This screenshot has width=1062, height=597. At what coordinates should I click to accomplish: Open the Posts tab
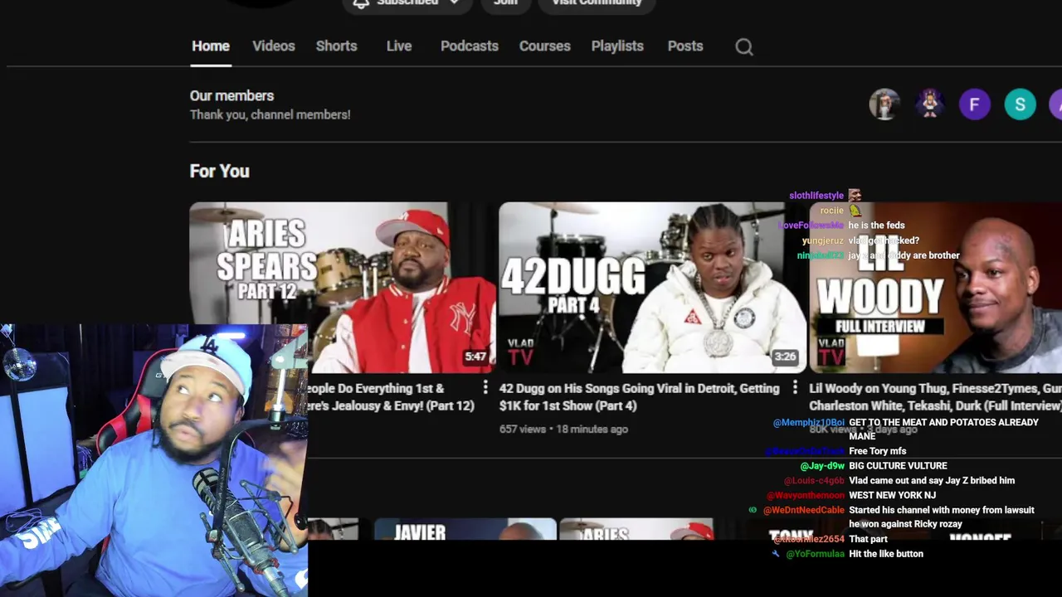685,46
